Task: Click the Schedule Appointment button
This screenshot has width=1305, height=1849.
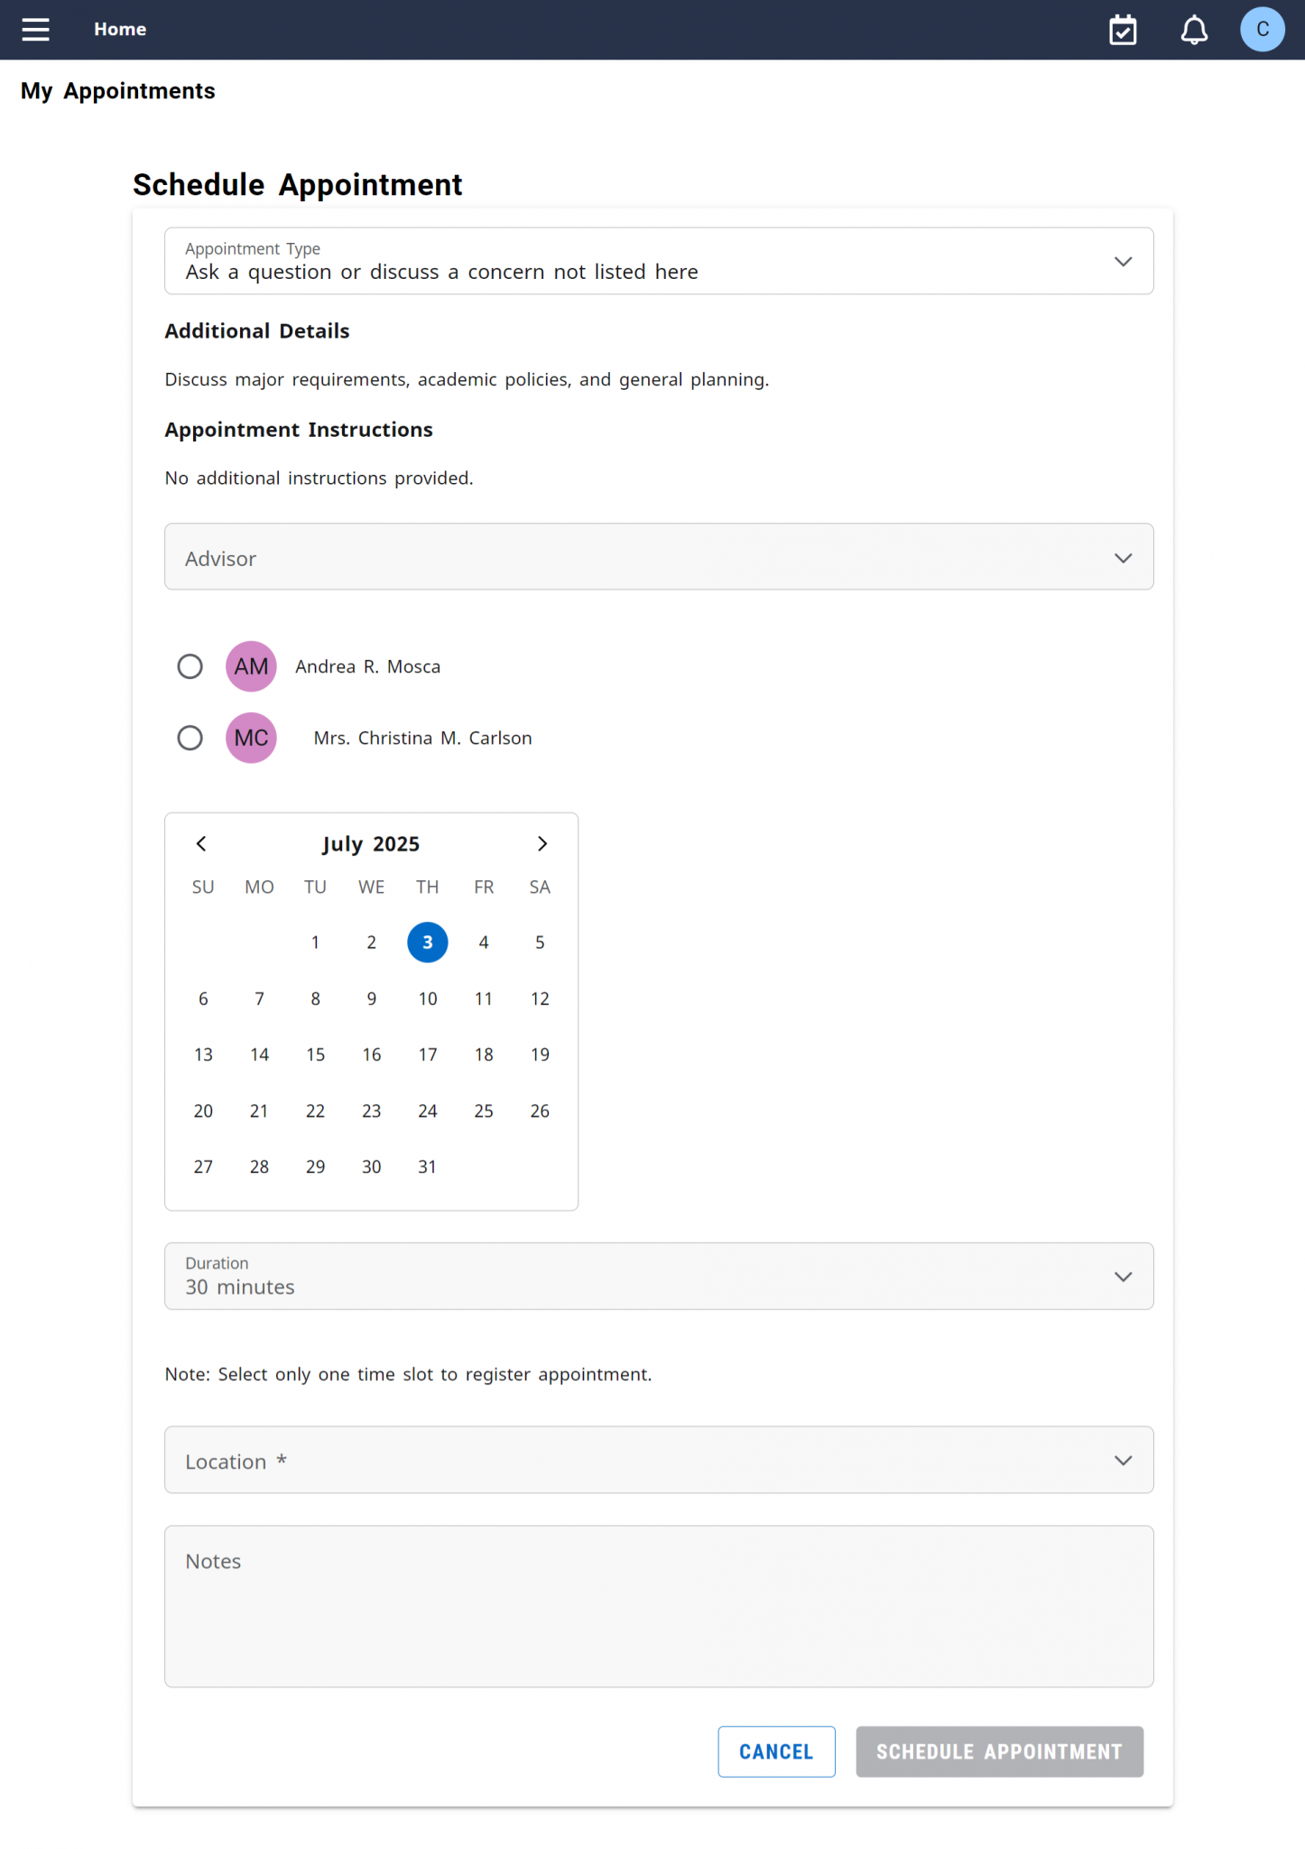Action: click(x=999, y=1751)
